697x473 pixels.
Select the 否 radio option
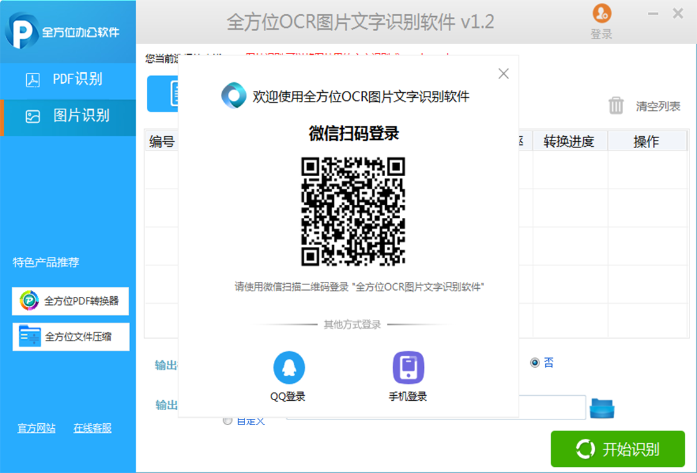coord(535,363)
